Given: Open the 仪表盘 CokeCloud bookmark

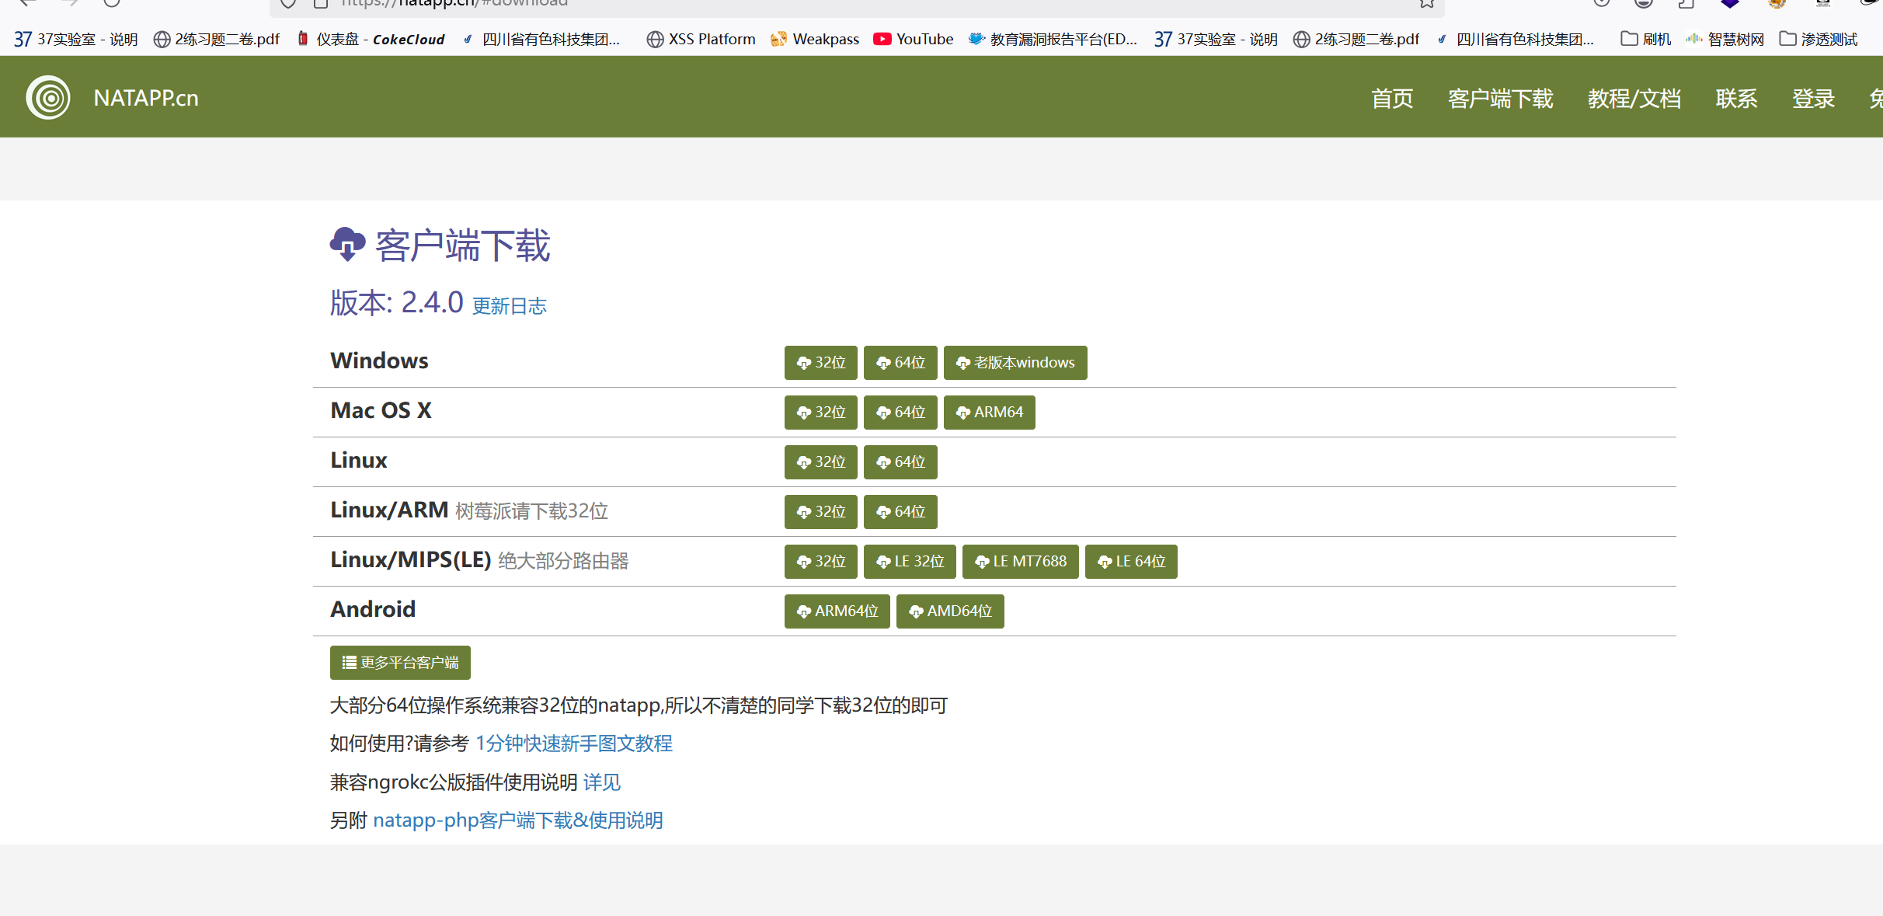Looking at the screenshot, I should 371,39.
